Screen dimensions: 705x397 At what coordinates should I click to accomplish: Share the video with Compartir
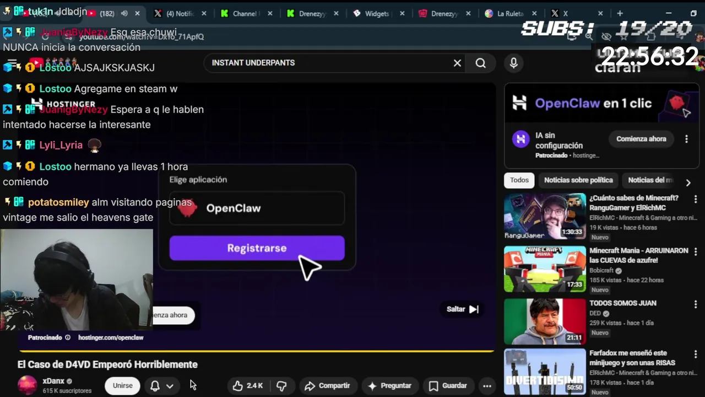click(x=327, y=385)
